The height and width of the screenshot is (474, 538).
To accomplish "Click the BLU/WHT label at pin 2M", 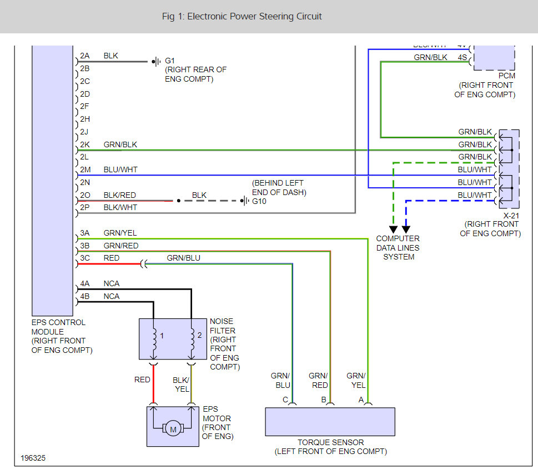I will (x=120, y=169).
